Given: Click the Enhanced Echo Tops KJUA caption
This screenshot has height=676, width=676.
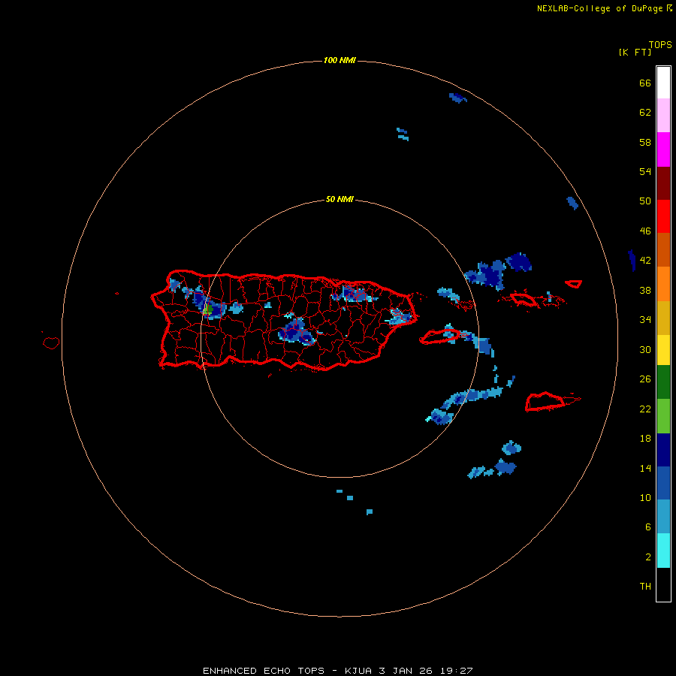Looking at the screenshot, I should coord(338,671).
